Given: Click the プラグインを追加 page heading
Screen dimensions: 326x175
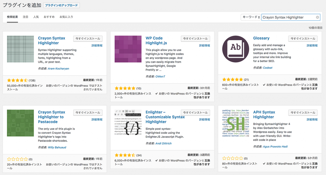Looking at the screenshot, I should coord(22,5).
